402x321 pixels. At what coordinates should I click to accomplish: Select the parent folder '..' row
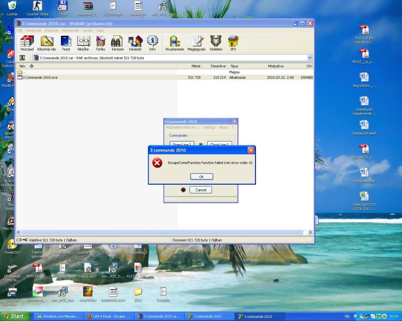coord(165,72)
